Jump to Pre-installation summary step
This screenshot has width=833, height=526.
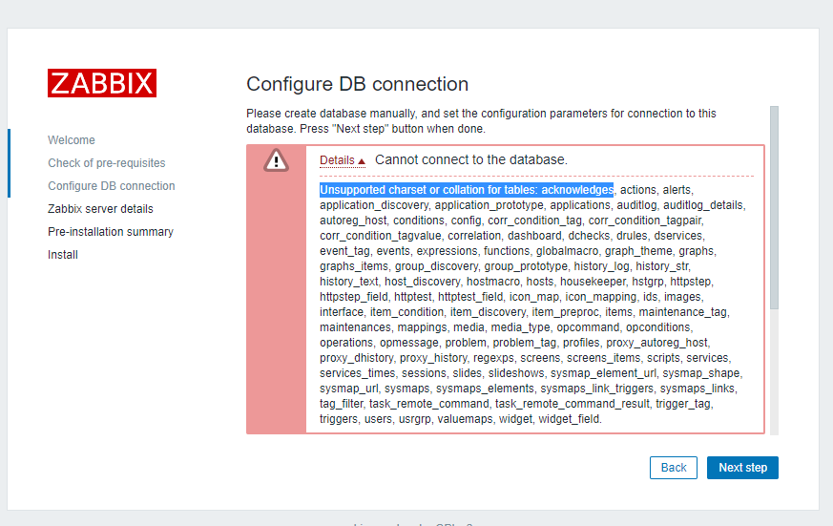click(x=111, y=232)
